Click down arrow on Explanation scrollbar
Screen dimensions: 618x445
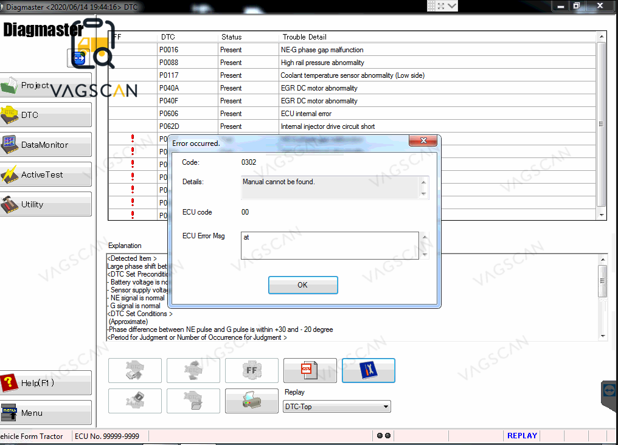602,336
